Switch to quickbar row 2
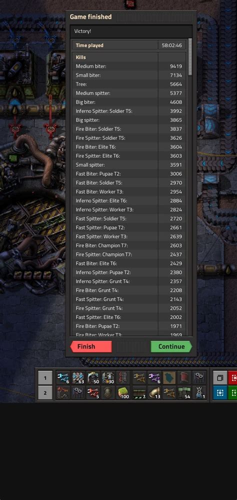This screenshot has width=237, height=500. pos(45,393)
